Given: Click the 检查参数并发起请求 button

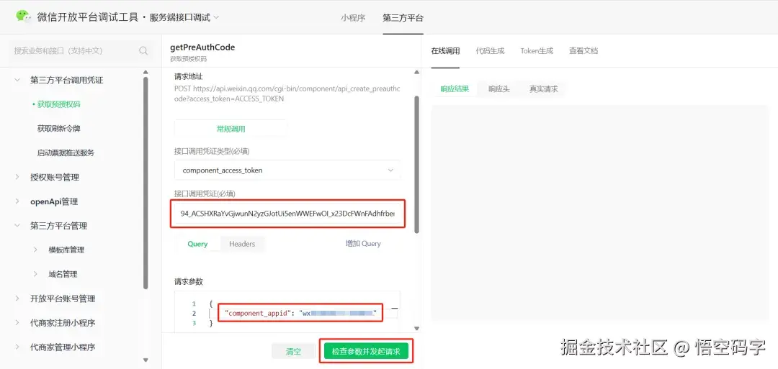Looking at the screenshot, I should point(366,351).
